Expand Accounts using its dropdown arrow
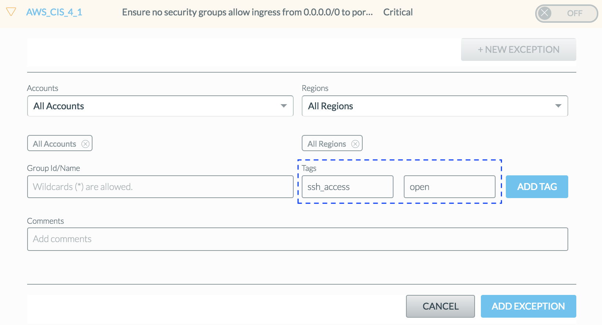This screenshot has width=602, height=325. [x=283, y=106]
